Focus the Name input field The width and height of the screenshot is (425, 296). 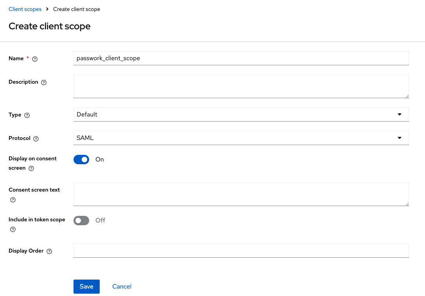(241, 58)
